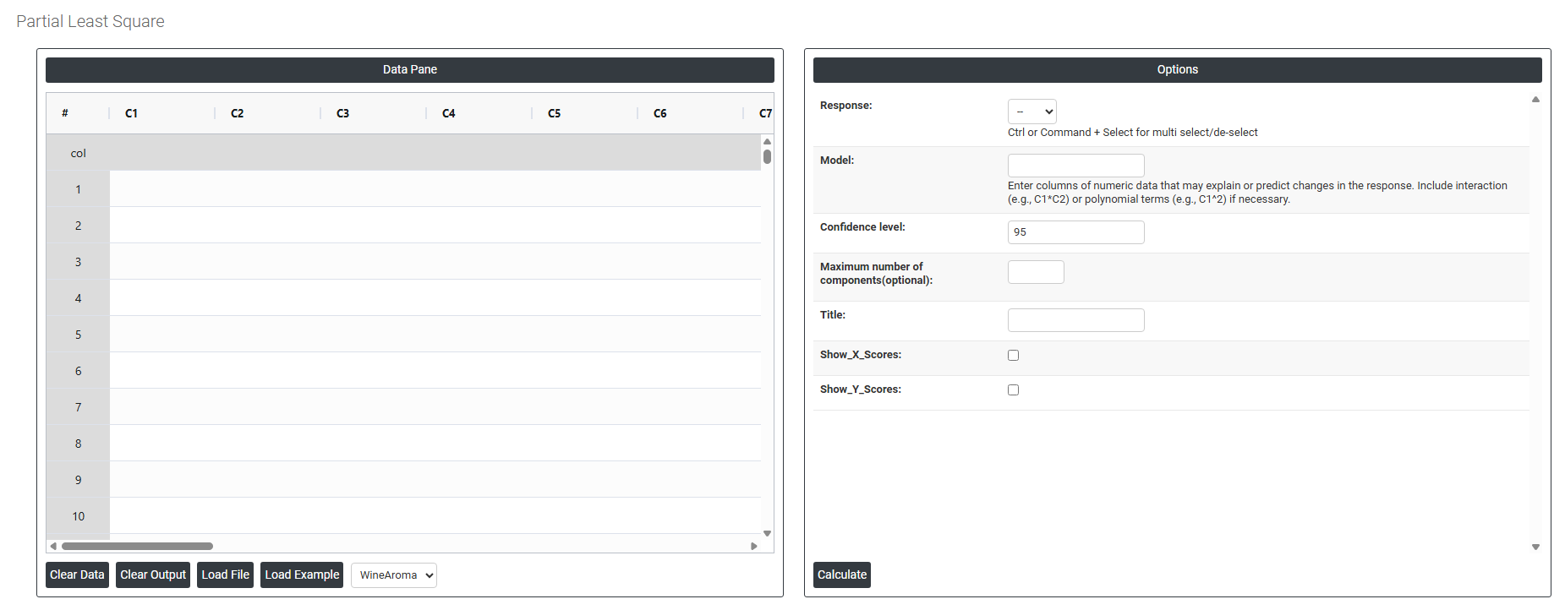The image size is (1565, 610).
Task: Click the Load File button
Action: (x=225, y=575)
